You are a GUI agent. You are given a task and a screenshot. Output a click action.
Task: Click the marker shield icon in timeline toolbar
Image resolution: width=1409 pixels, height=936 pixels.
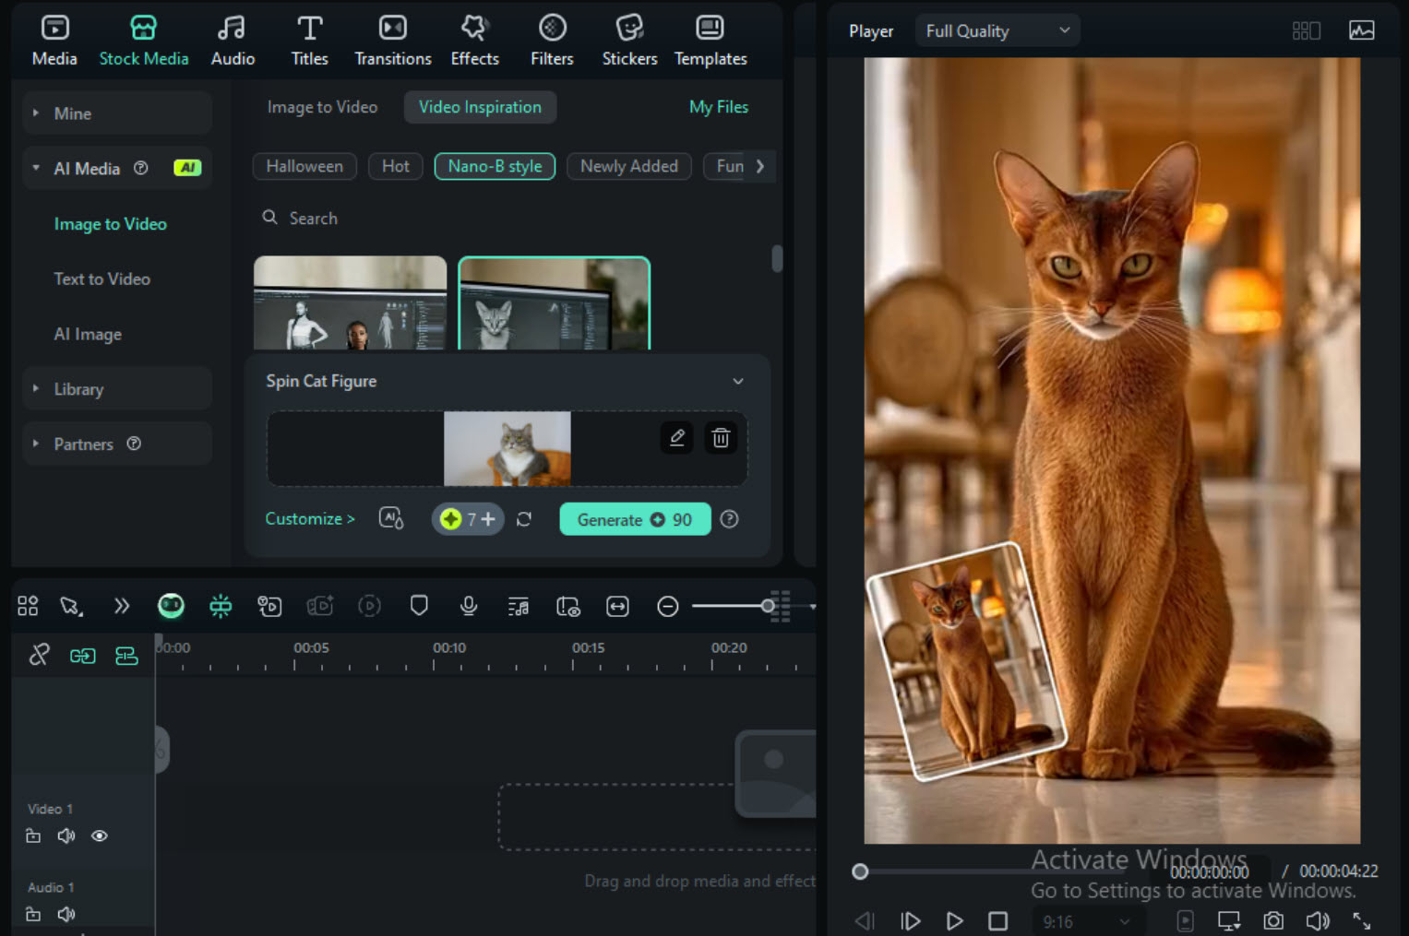click(x=419, y=606)
